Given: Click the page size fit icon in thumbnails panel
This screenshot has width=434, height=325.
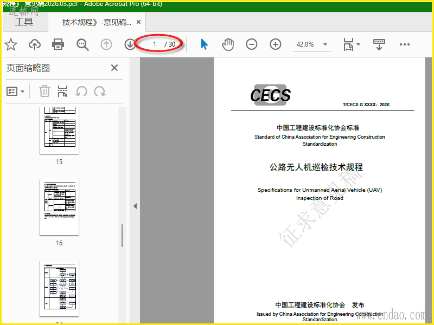Looking at the screenshot, I should (x=62, y=91).
